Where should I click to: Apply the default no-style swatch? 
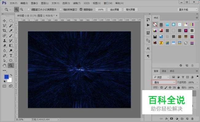click(155, 25)
